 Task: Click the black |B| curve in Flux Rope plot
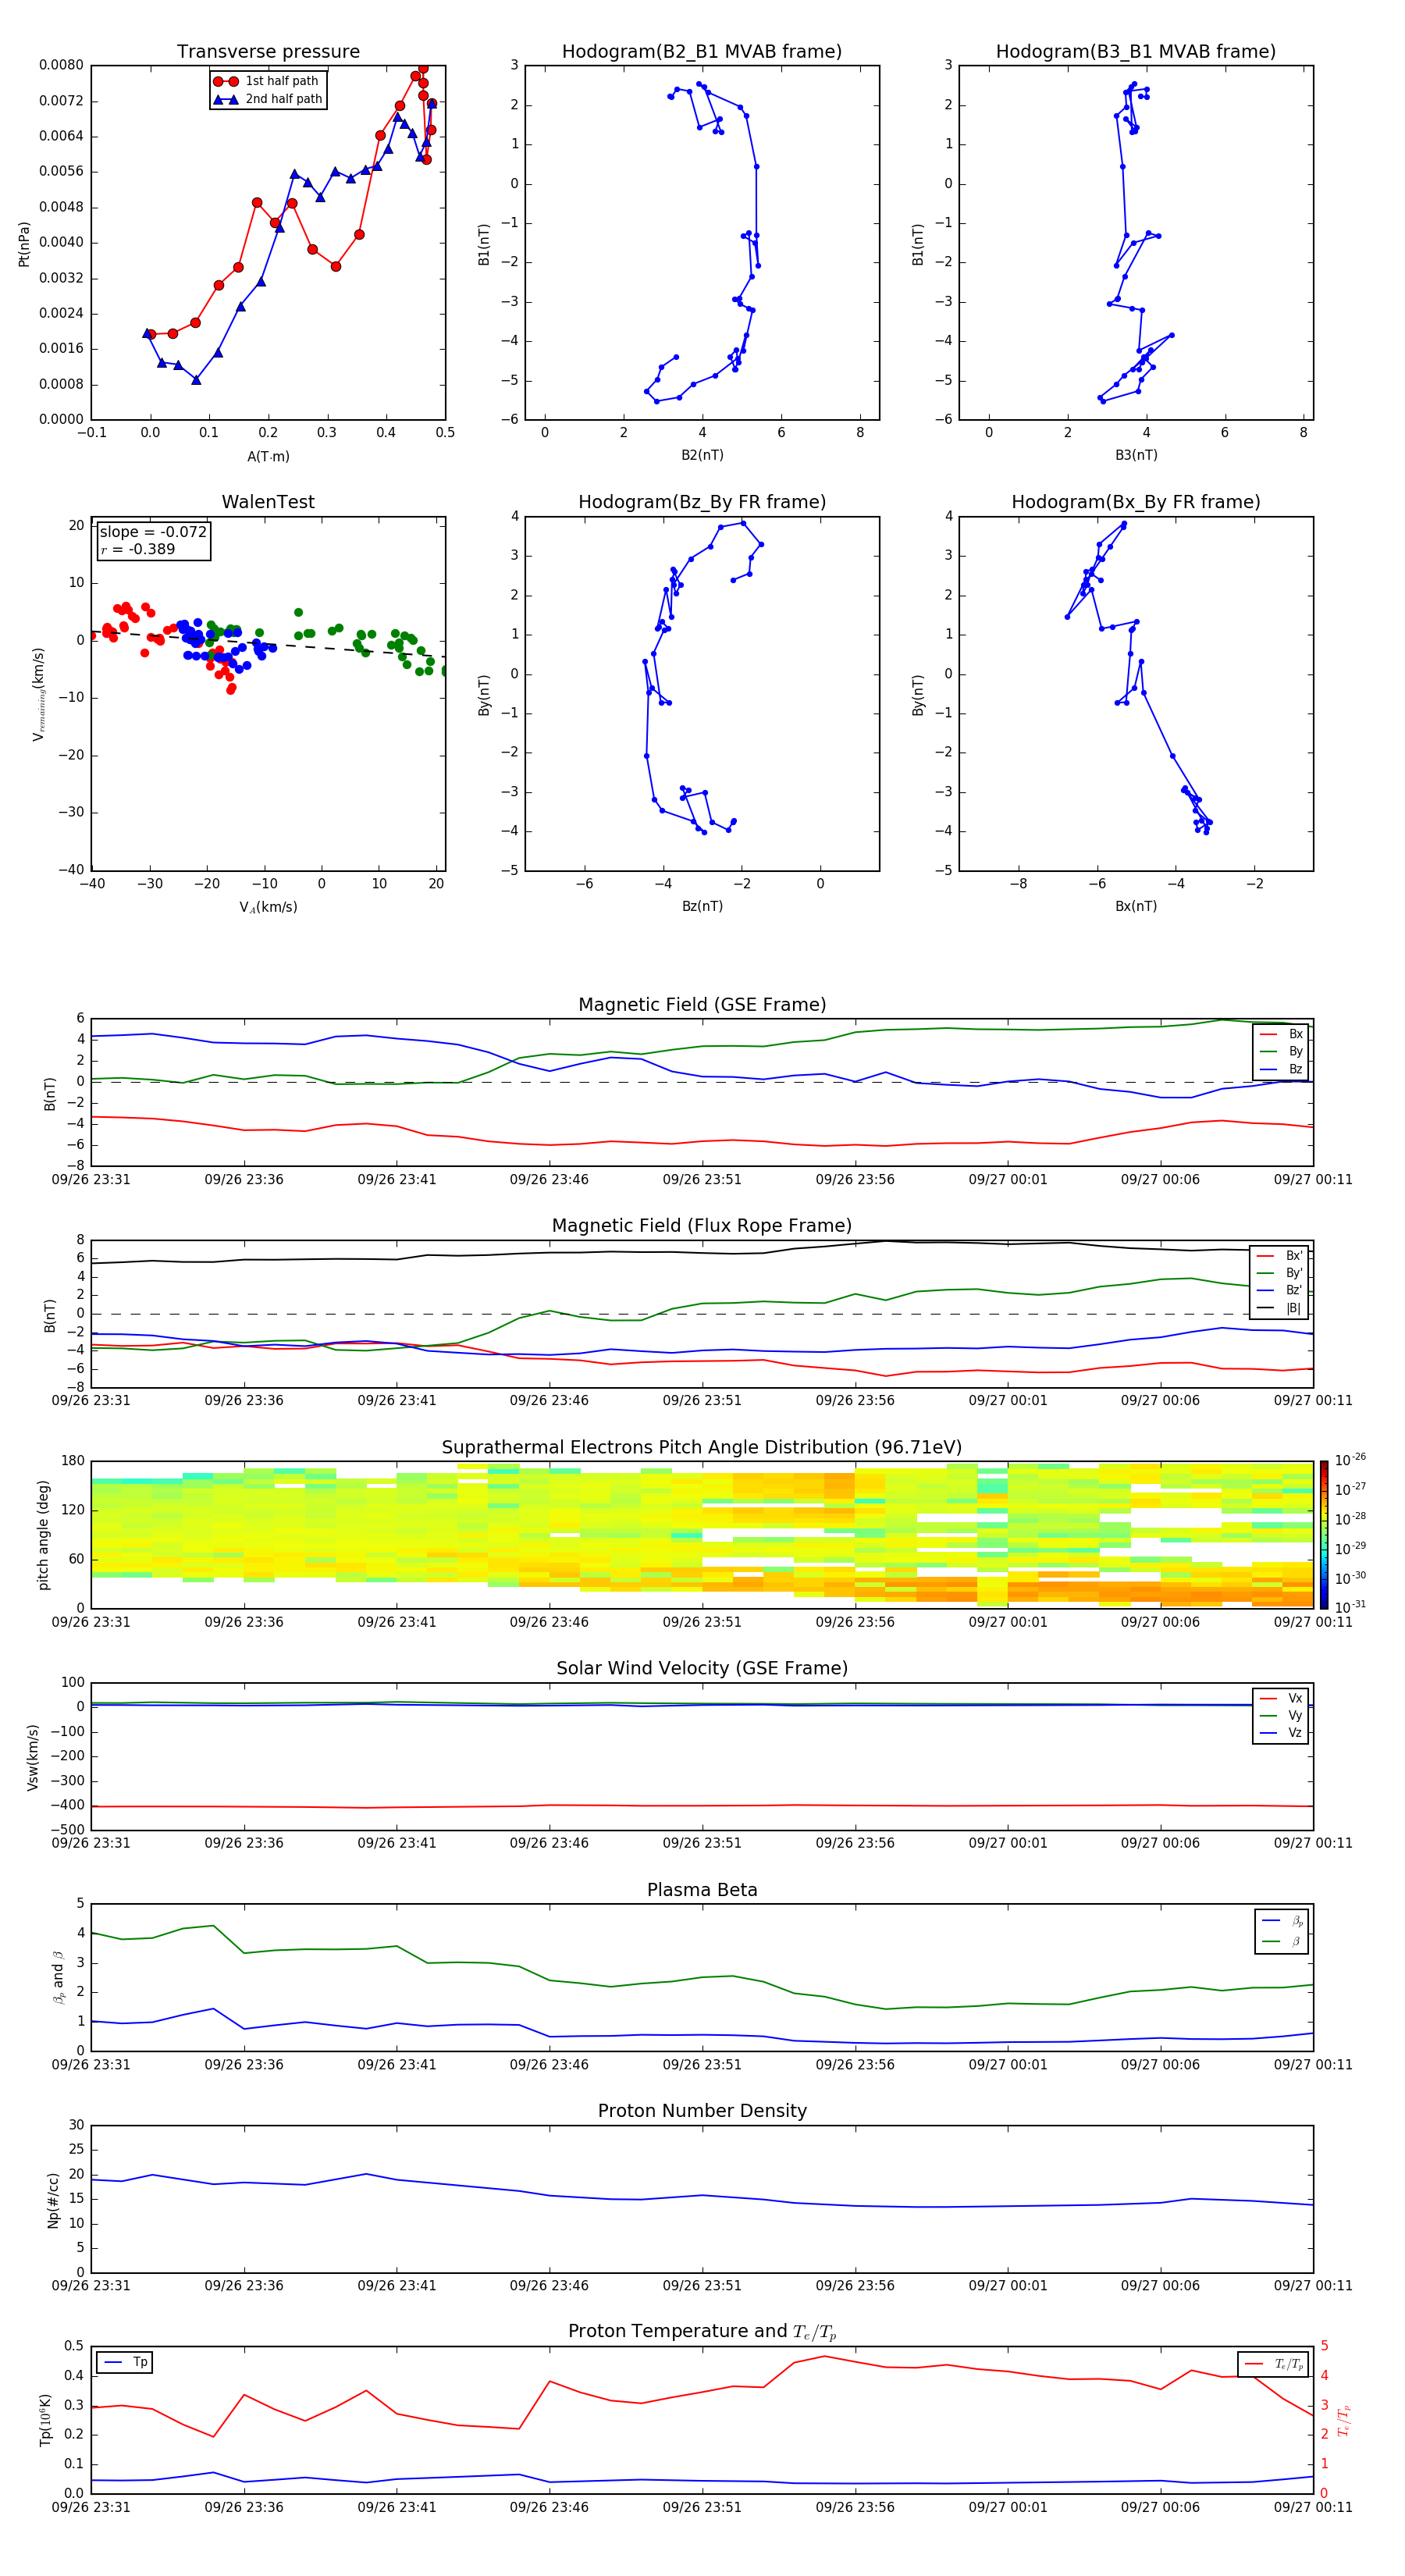pyautogui.click(x=702, y=1252)
